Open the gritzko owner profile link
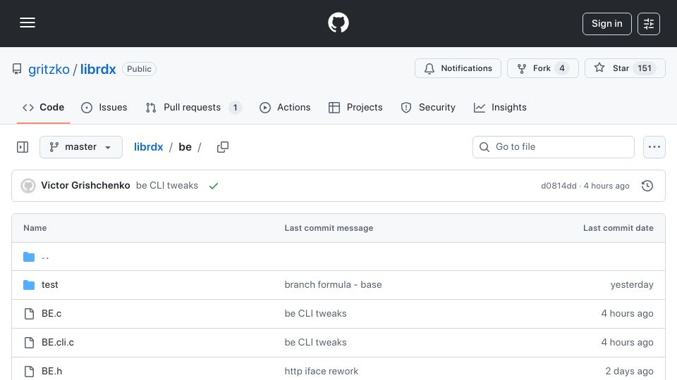 pyautogui.click(x=49, y=69)
